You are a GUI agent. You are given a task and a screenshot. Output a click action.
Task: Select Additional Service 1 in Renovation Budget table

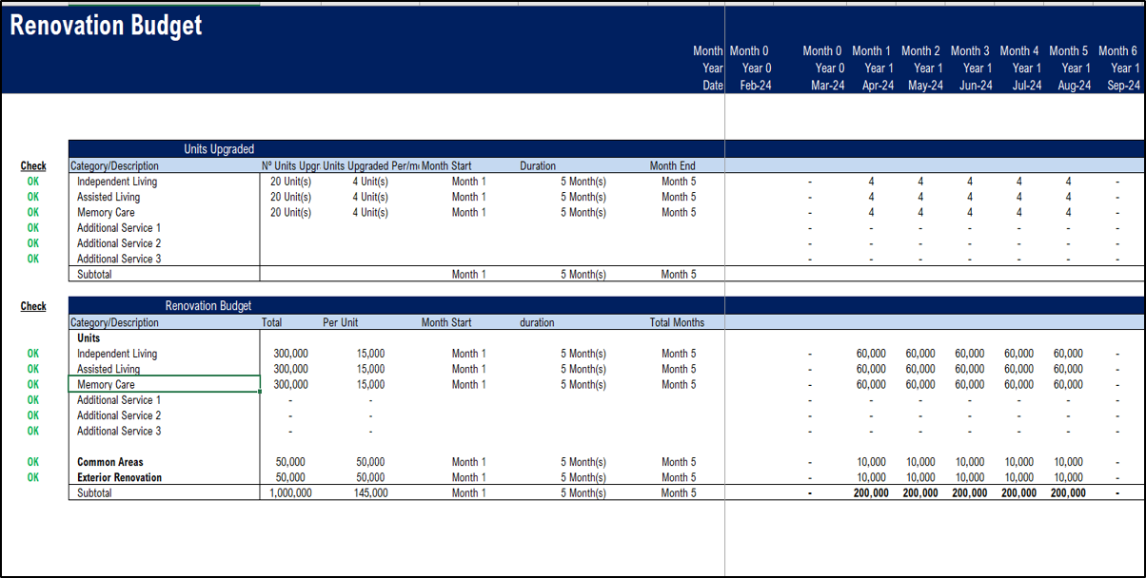coord(119,400)
